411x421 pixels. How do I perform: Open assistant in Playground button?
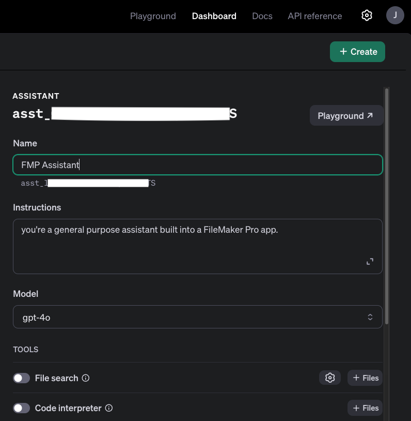coord(346,116)
